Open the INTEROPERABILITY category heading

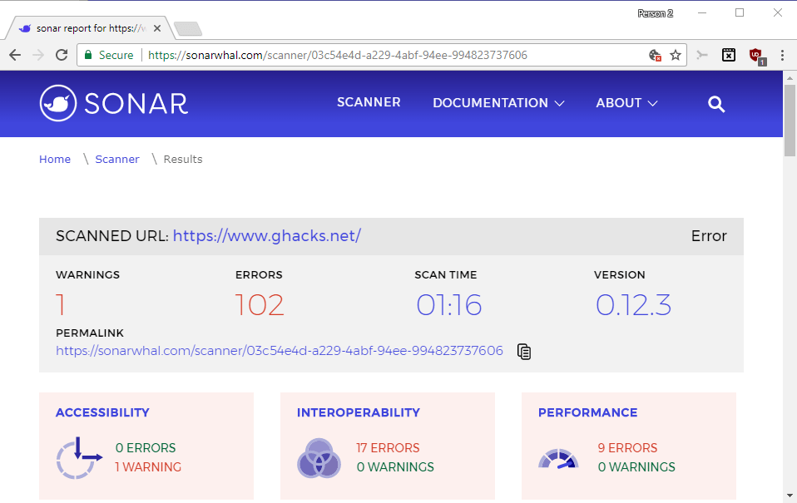click(359, 412)
